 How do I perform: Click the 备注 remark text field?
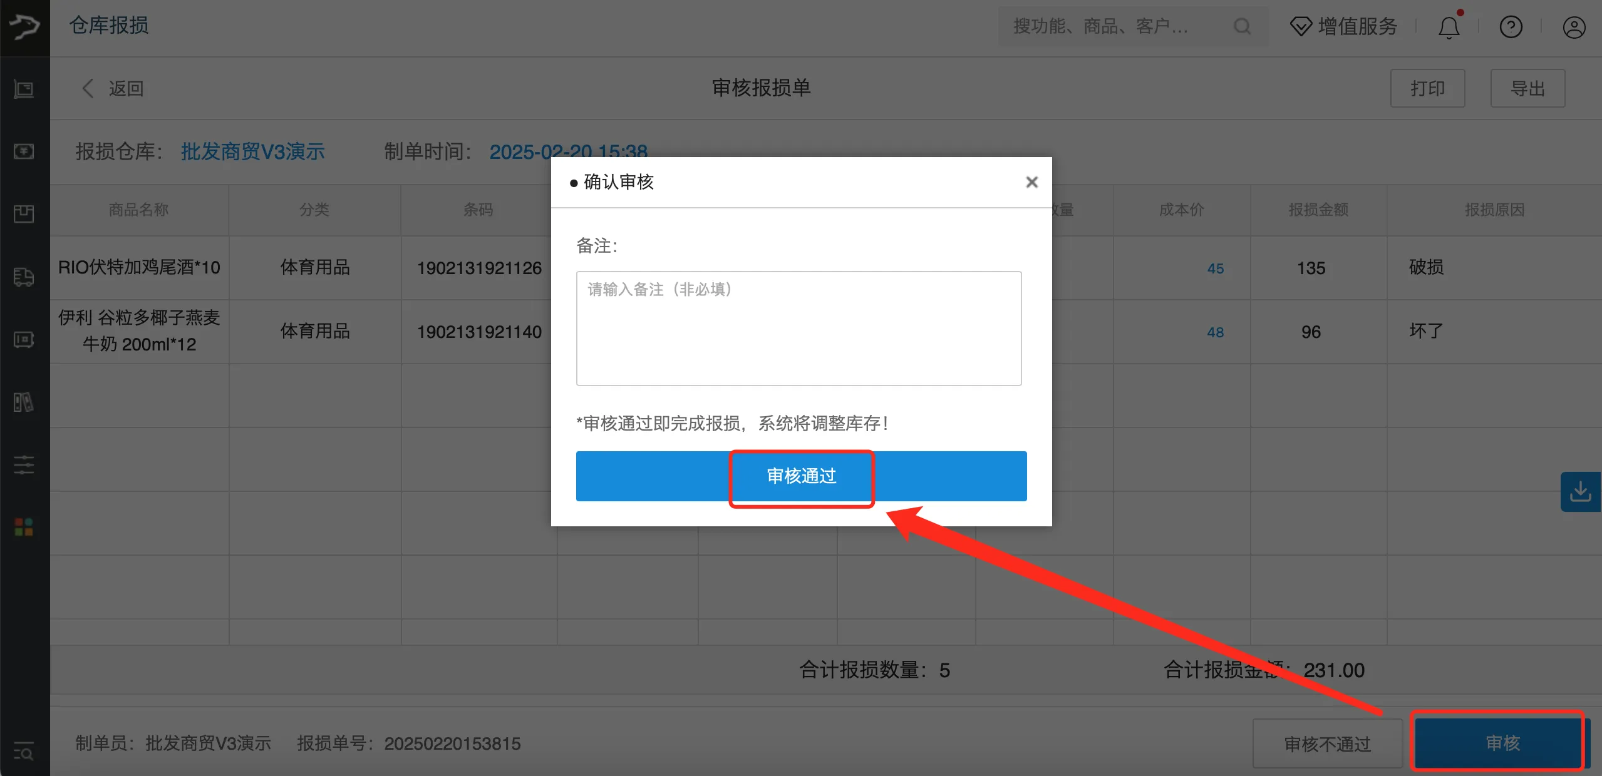[798, 329]
